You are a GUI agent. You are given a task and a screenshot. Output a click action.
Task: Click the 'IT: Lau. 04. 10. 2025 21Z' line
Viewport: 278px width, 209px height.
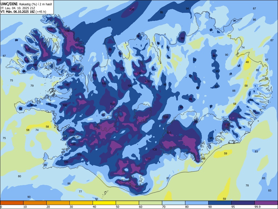[x=18, y=8]
